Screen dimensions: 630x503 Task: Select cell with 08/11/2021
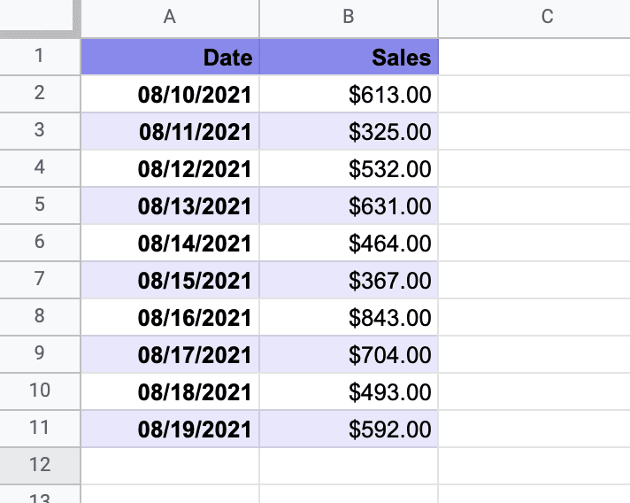(171, 131)
